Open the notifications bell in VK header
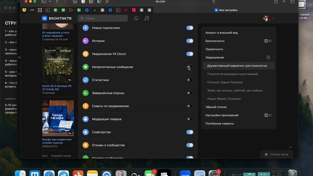313x176 pixels. click(136, 19)
